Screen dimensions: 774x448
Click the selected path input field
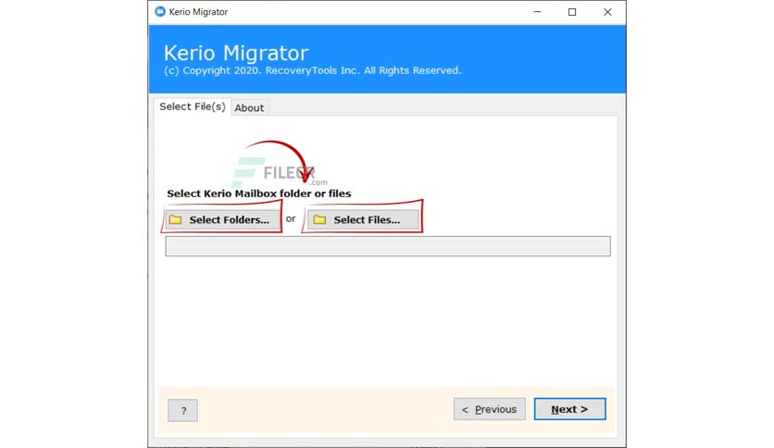tap(388, 246)
